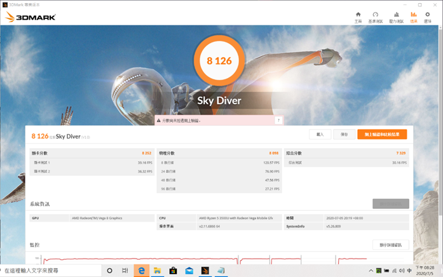The image size is (443, 277).
Task: Open the Options gear icon
Action: click(431, 17)
